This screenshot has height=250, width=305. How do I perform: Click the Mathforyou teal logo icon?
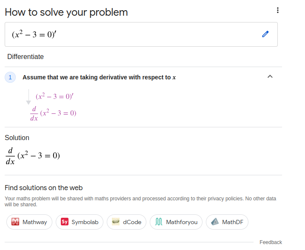[159, 222]
